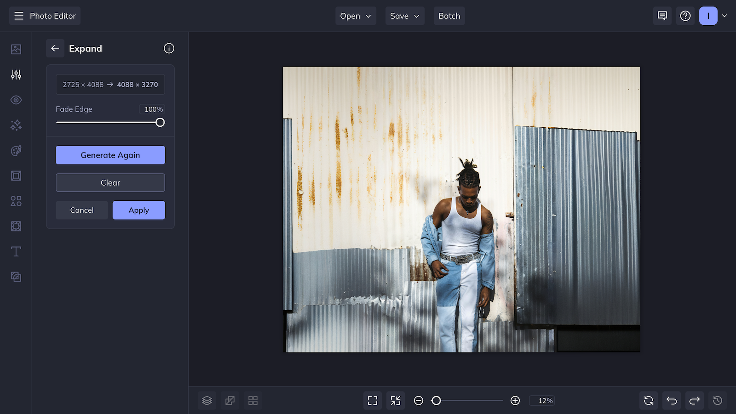
Task: Open the Batch menu item
Action: tap(449, 16)
